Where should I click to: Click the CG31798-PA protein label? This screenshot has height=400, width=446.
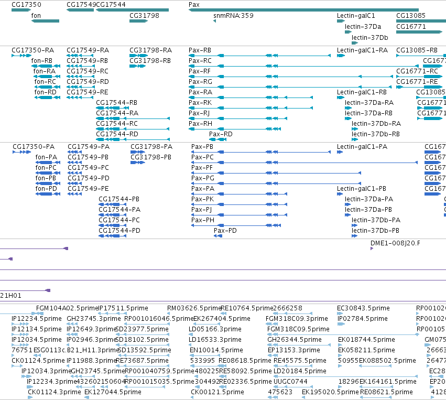151,147
